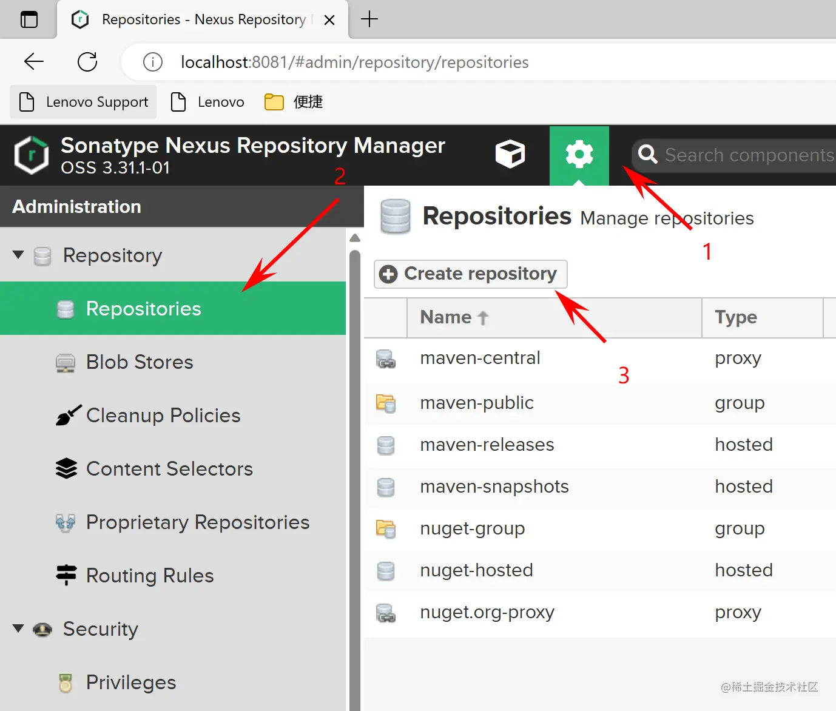Open Routing Rules signpost item
The height and width of the screenshot is (711, 836).
[149, 576]
